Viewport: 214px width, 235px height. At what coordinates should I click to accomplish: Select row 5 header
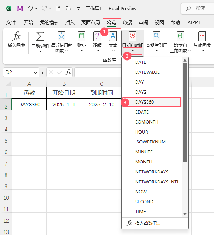[x=6, y=141]
